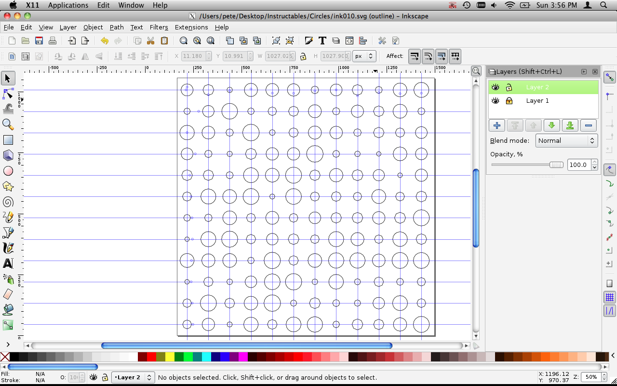Click the Print document icon

53,41
